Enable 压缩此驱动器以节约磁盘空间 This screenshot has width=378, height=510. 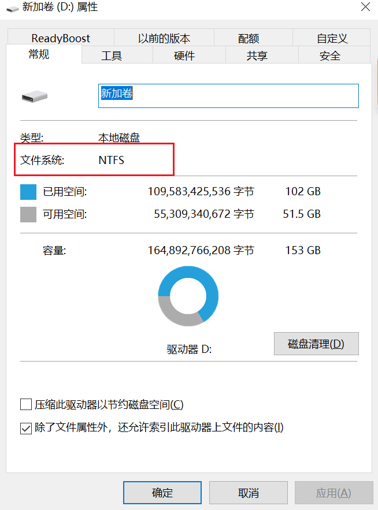[25, 404]
